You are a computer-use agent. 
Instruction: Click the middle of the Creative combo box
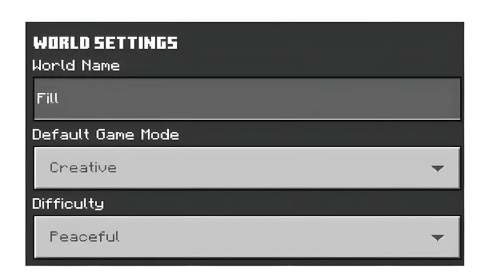[247, 167]
